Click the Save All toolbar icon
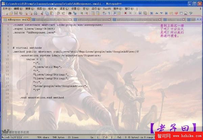The width and height of the screenshot is (203, 140). click(21, 13)
